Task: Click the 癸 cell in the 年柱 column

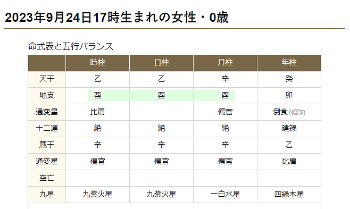Action: click(x=289, y=79)
